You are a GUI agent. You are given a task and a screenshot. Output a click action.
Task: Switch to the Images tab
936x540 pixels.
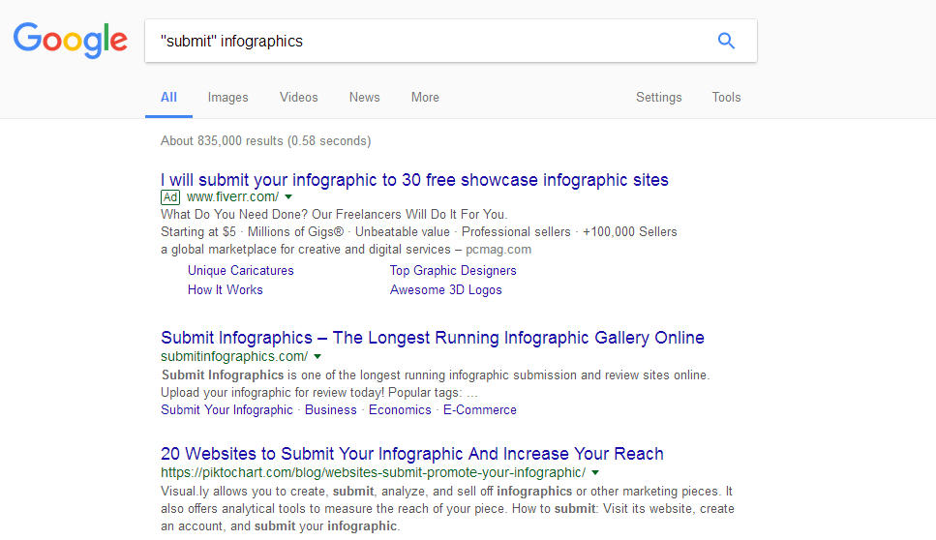pyautogui.click(x=228, y=98)
